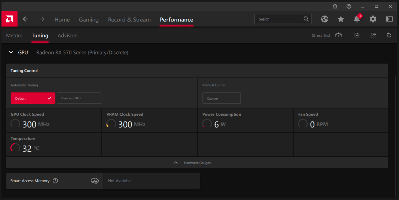This screenshot has height=200, width=399.
Task: Reset tuning with the undo arrow icon
Action: pyautogui.click(x=389, y=35)
